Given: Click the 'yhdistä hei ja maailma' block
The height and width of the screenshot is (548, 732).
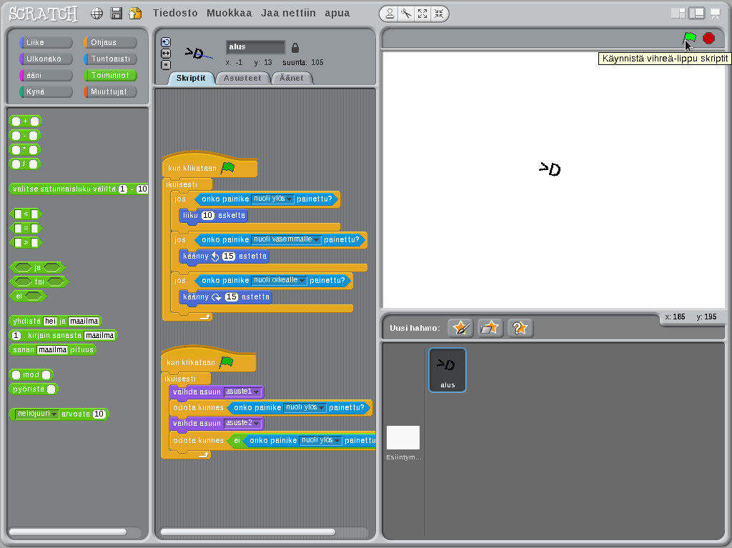Looking at the screenshot, I should pos(55,321).
